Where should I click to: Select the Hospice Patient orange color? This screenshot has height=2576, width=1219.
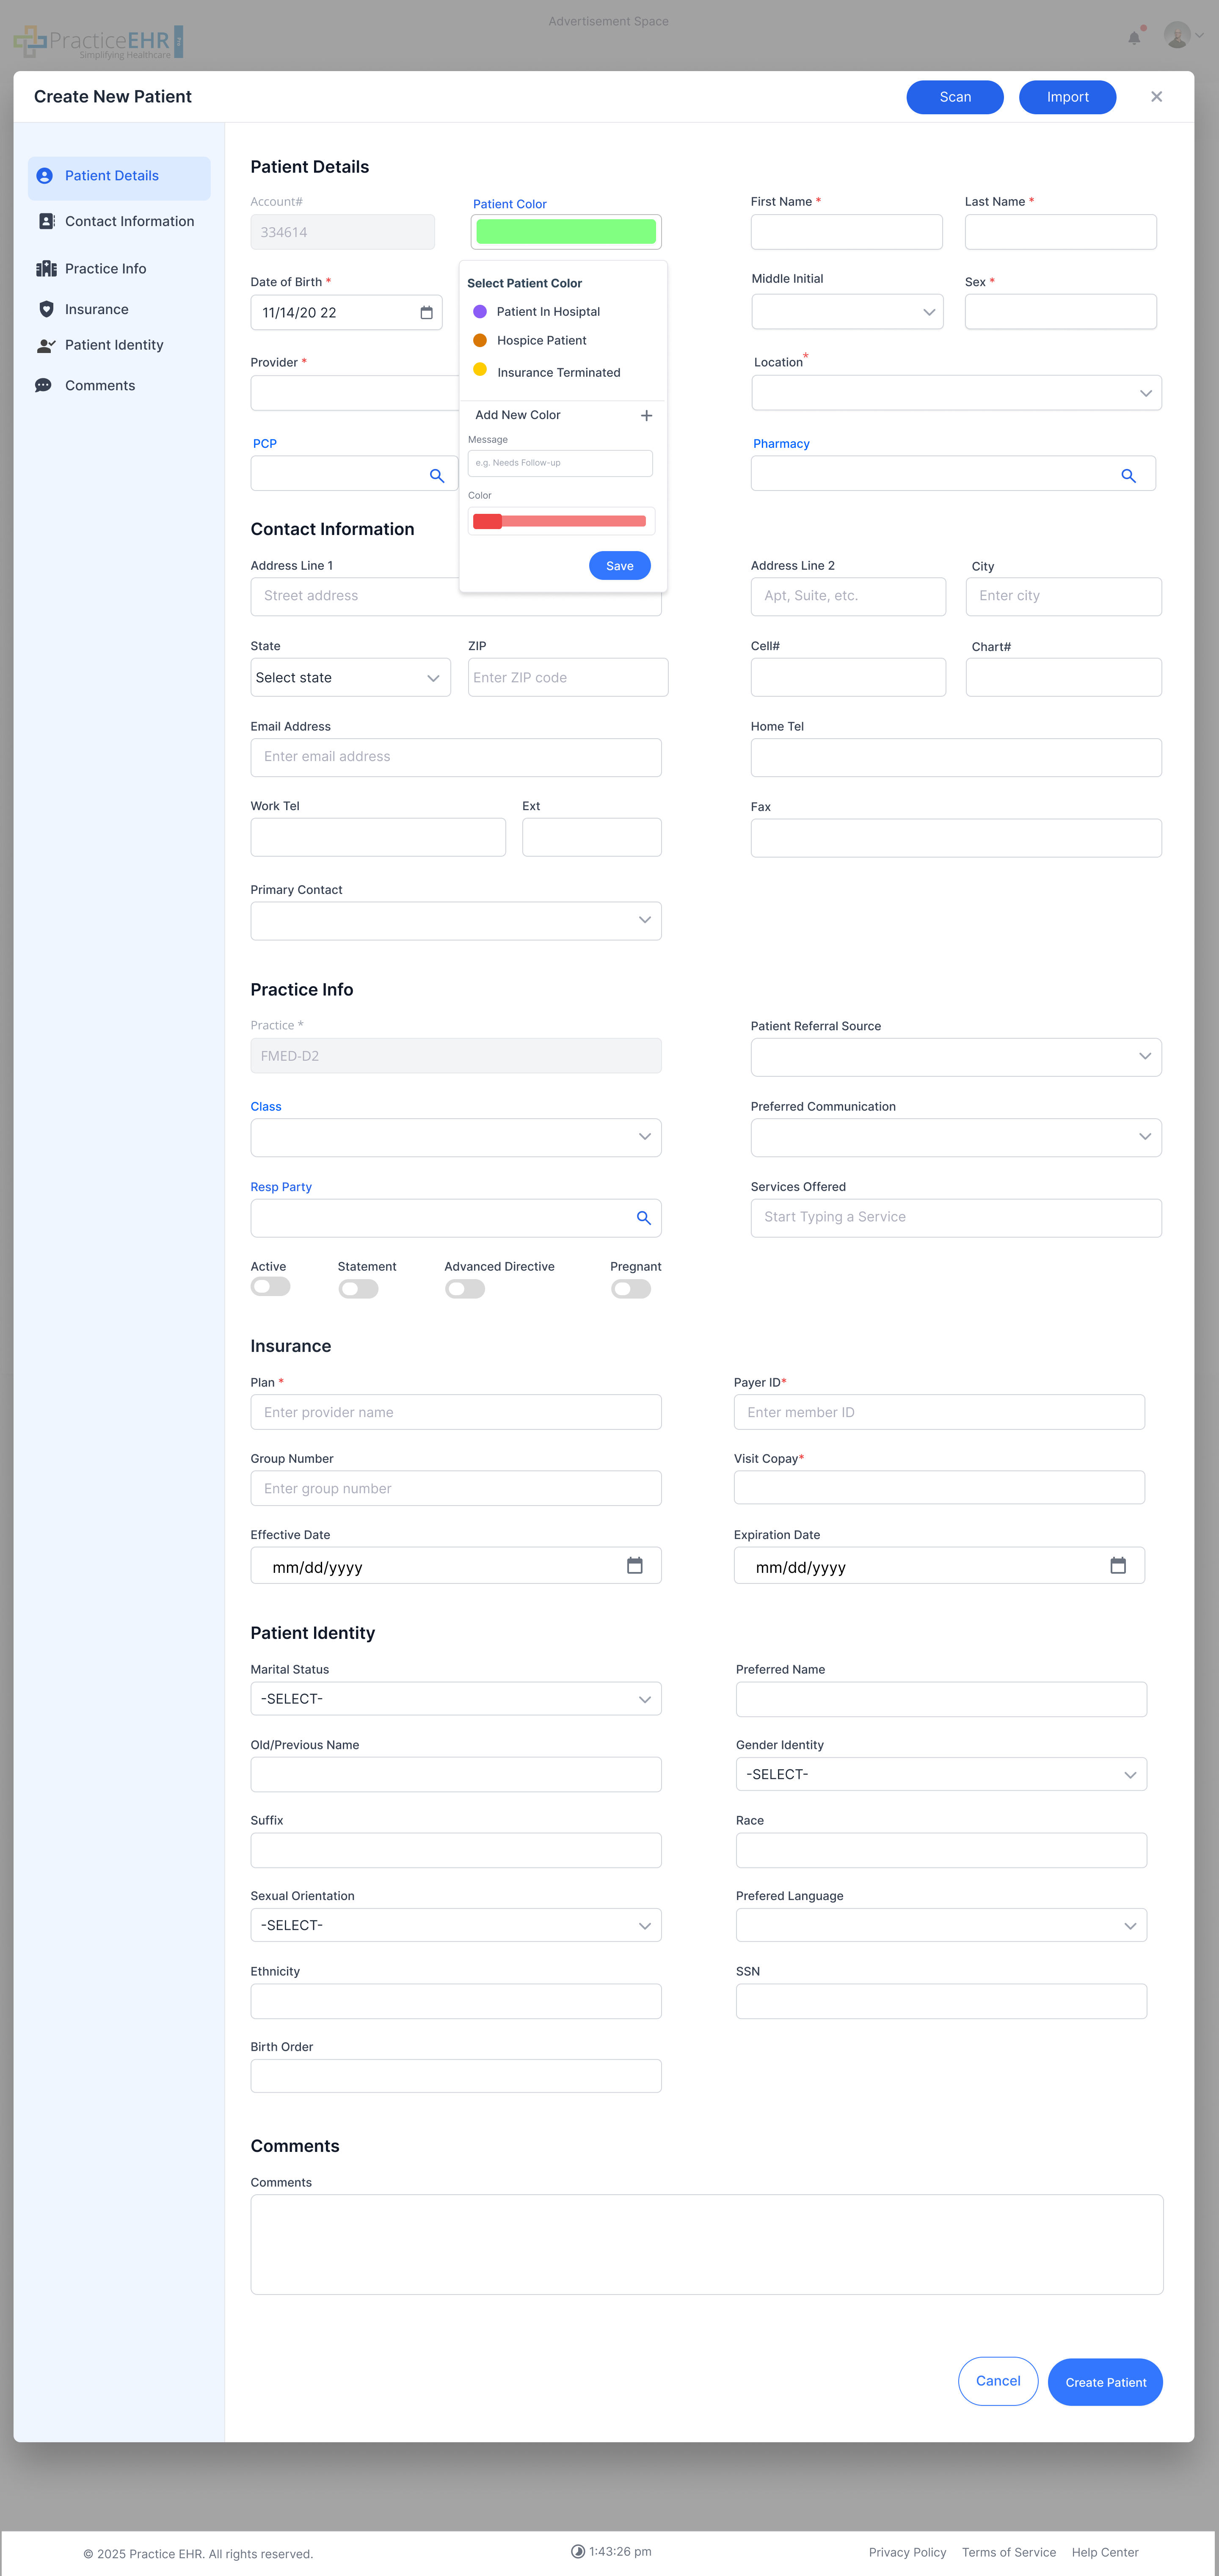tap(480, 340)
